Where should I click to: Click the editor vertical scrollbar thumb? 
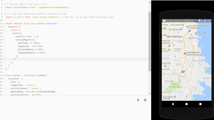point(150,41)
